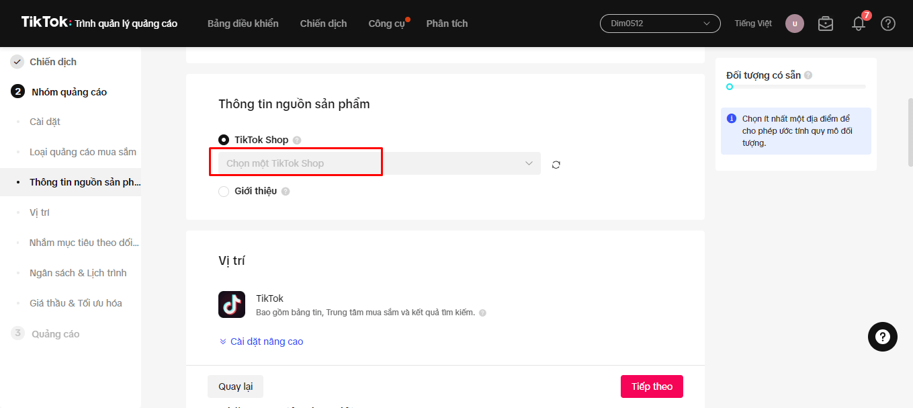Jump to Thông tin nguồn sản phẩm section
This screenshot has width=913, height=408.
coord(85,182)
